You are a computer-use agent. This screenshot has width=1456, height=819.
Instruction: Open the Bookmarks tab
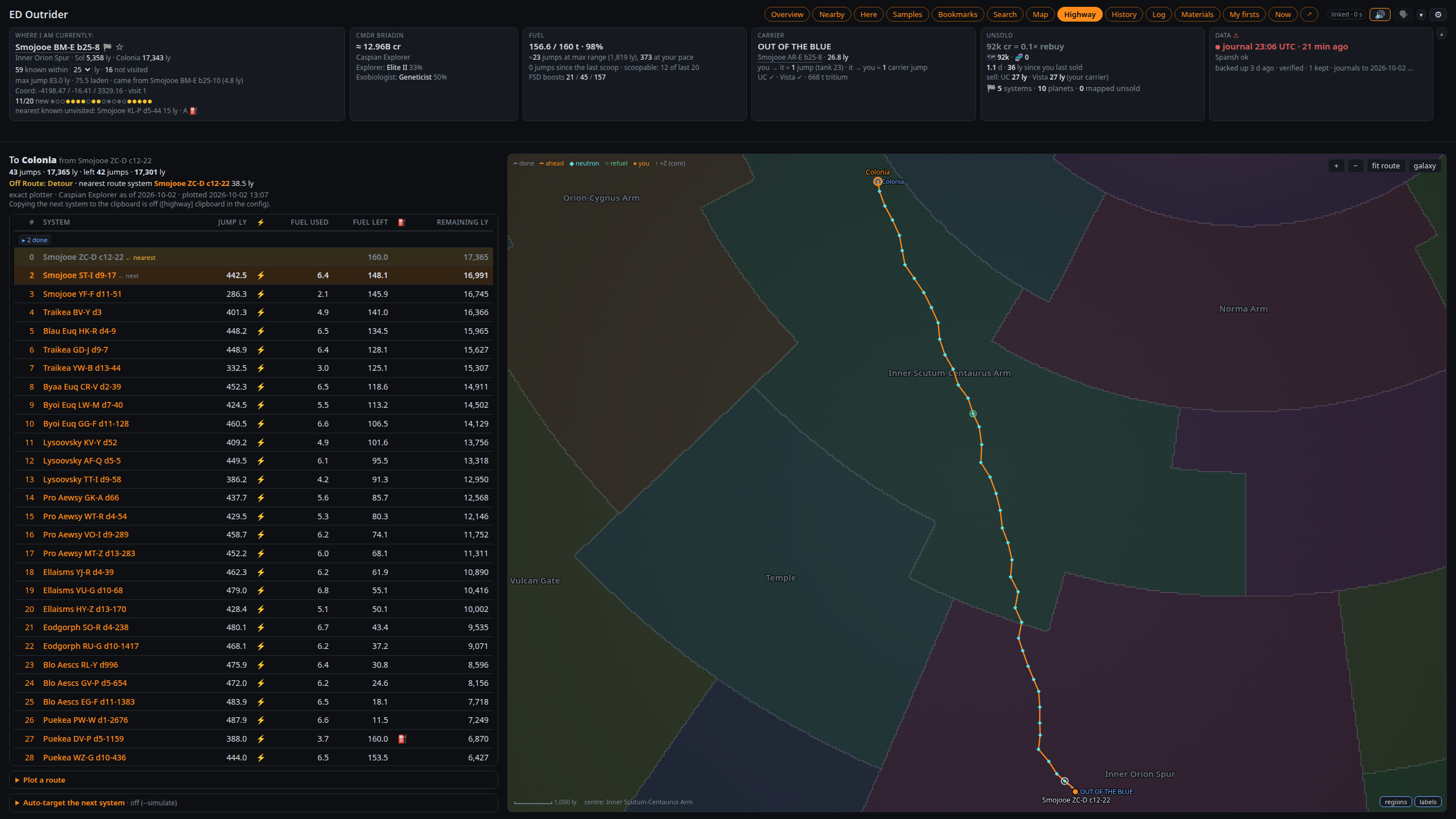[x=958, y=15]
